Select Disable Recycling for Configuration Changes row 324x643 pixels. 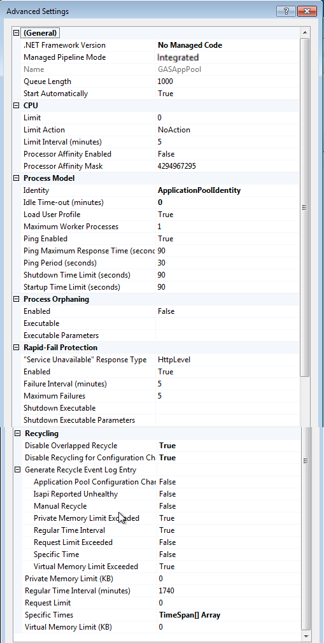tap(162, 458)
